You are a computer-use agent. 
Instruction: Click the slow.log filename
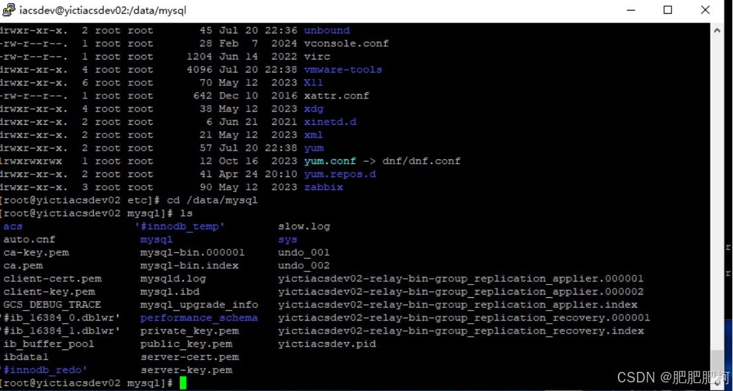coord(303,226)
